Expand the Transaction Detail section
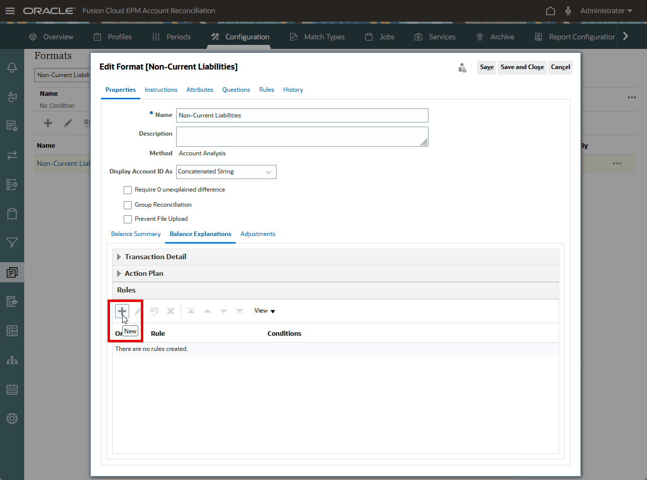The width and height of the screenshot is (647, 480). [119, 257]
